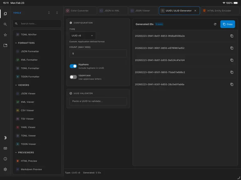Click the HTML Preview icon
The width and height of the screenshot is (241, 180).
[18, 161]
